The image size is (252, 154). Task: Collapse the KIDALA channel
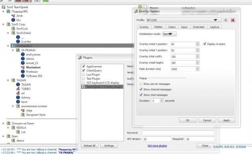pos(8,128)
